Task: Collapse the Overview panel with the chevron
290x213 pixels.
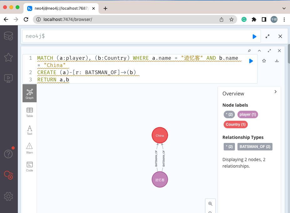Action: click(x=275, y=92)
